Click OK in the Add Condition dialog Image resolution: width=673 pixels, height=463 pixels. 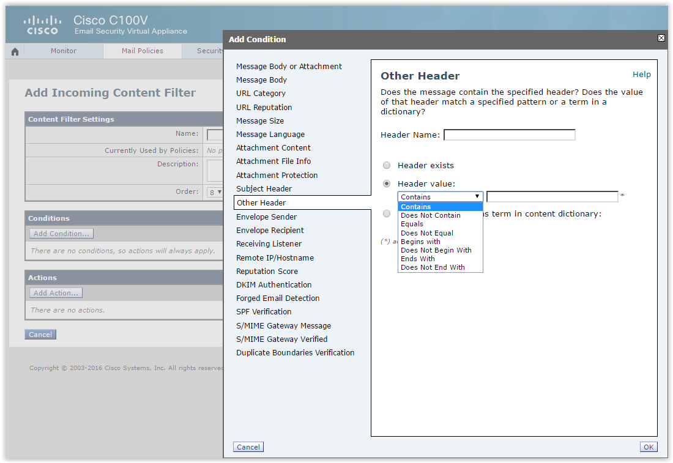point(648,446)
